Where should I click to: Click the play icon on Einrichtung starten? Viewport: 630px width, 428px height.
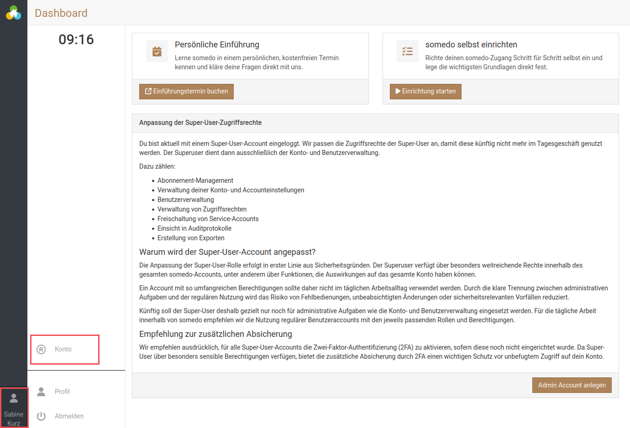[398, 91]
